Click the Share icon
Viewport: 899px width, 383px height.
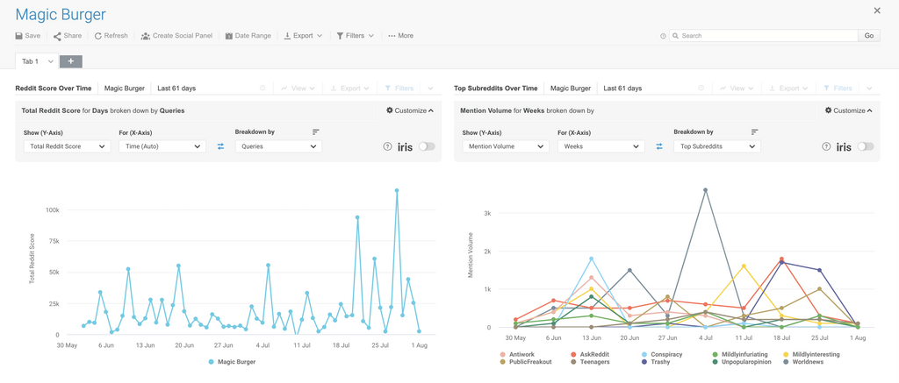[57, 36]
